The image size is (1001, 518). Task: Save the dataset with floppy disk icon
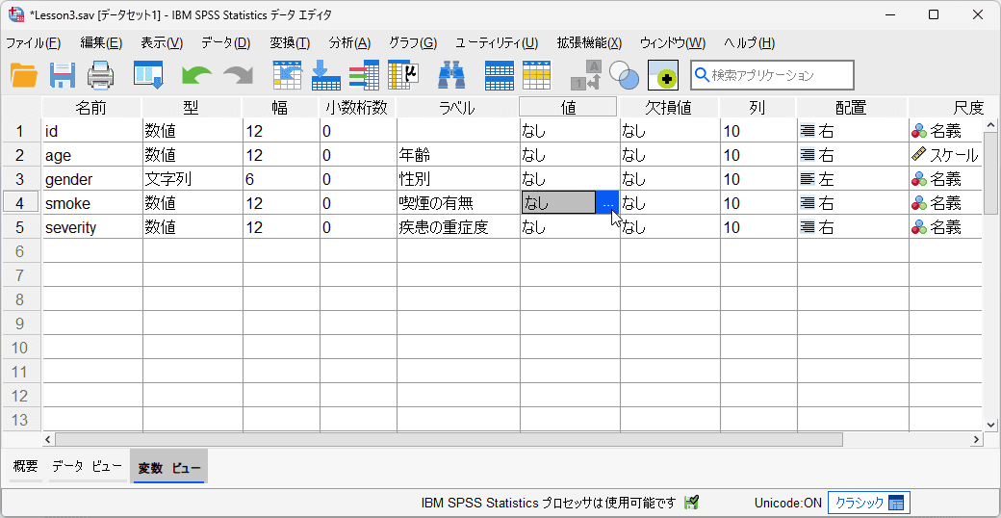click(63, 75)
